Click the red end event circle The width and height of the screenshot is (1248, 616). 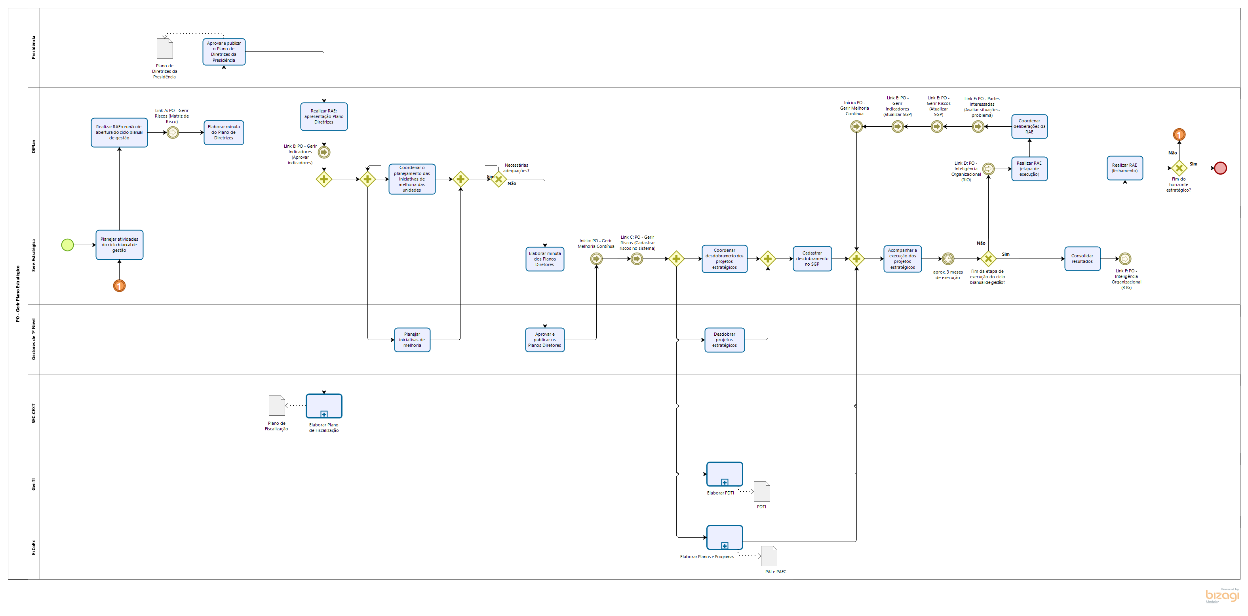coord(1220,168)
